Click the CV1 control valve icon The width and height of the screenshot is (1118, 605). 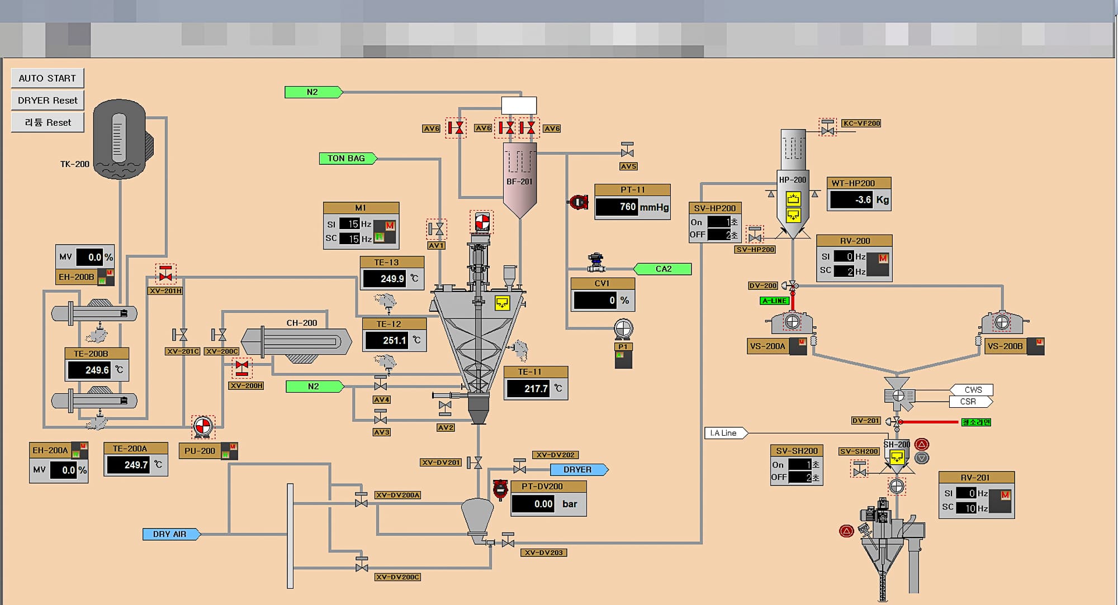click(596, 261)
